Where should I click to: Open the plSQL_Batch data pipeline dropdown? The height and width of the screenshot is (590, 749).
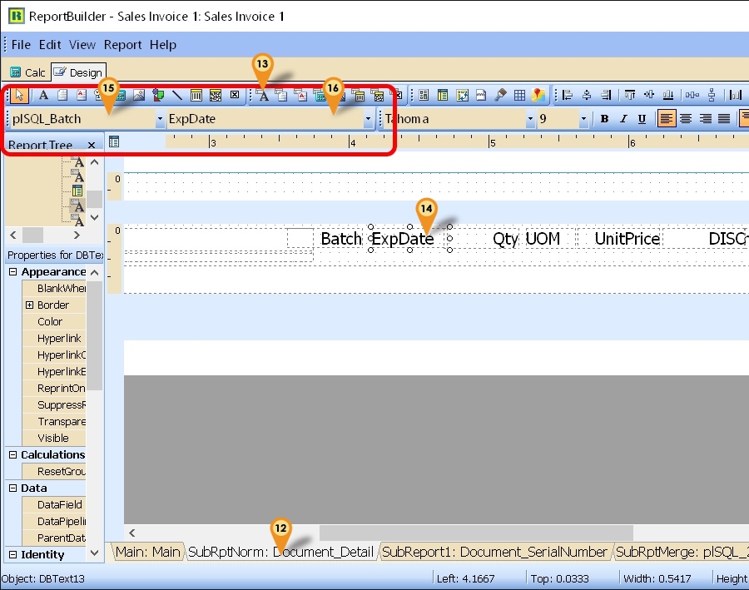coord(160,118)
